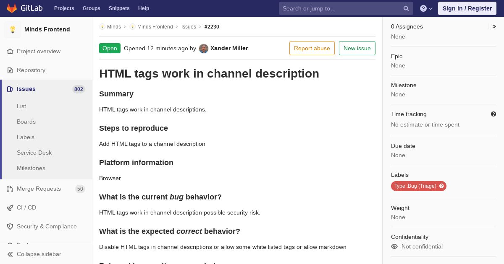Open the Security & Compliance sidebar item
This screenshot has width=504, height=264.
(46, 227)
